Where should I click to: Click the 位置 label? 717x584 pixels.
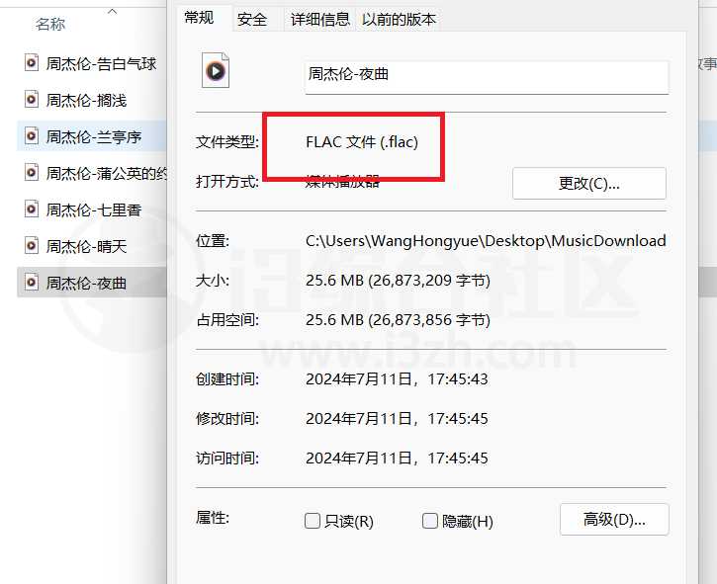point(213,240)
